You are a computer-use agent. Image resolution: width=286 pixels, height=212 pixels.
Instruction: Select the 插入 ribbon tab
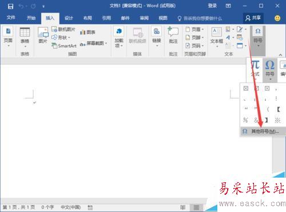click(50, 18)
